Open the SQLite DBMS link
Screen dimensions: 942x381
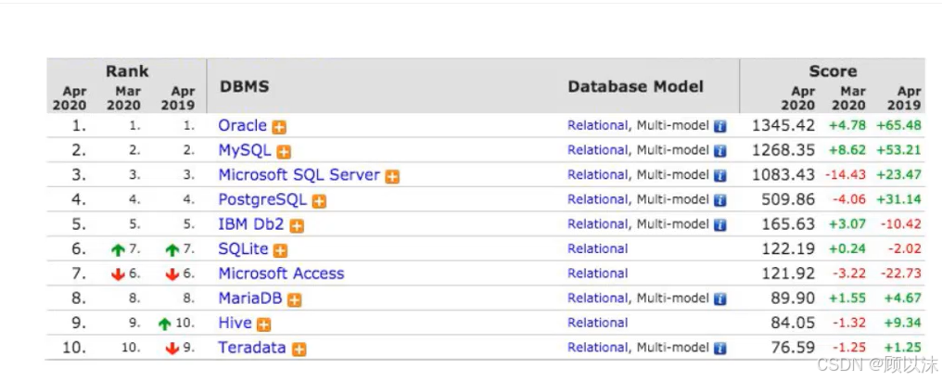pyautogui.click(x=243, y=248)
